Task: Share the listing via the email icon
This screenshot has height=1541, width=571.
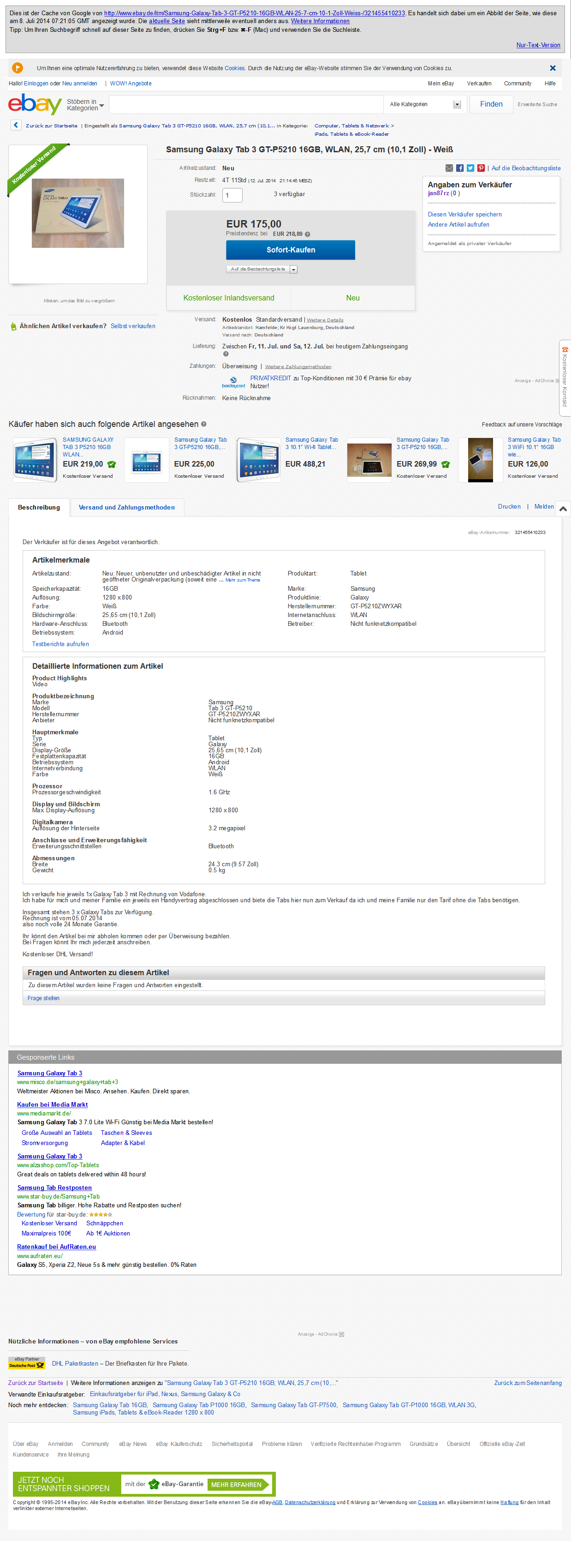Action: [449, 168]
